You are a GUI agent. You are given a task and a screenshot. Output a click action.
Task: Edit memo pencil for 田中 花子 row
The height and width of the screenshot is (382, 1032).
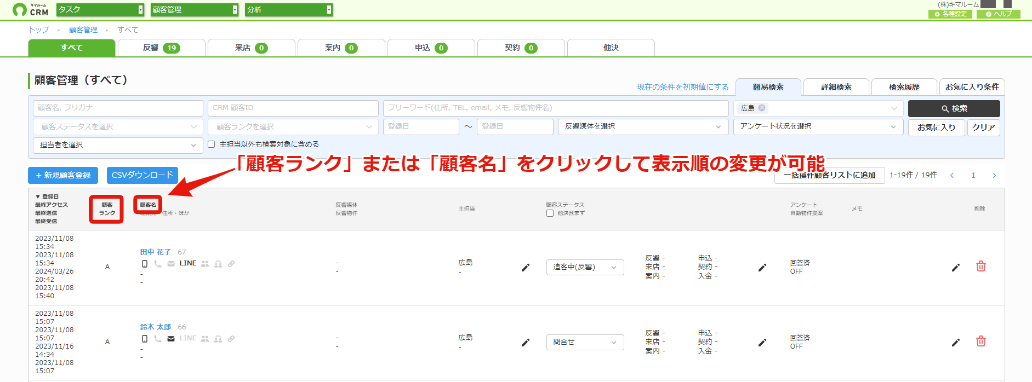coord(956,268)
